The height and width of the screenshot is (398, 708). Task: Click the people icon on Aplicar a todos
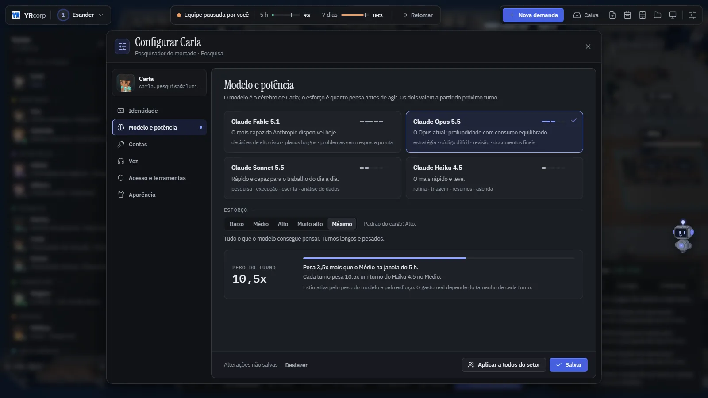471,365
